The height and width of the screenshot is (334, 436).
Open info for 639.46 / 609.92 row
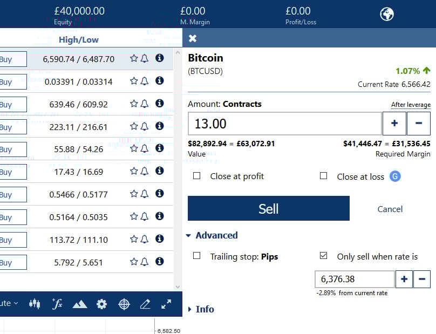click(x=159, y=103)
